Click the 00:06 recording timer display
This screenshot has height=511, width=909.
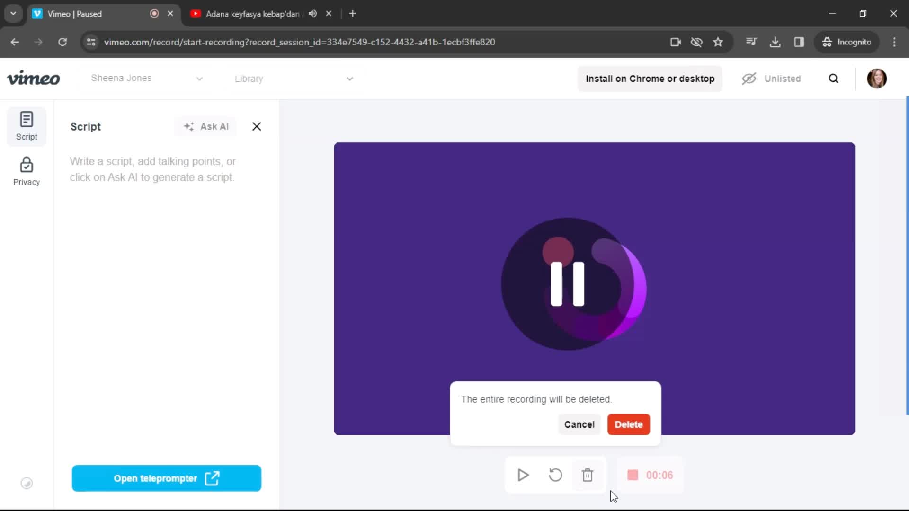[659, 476]
